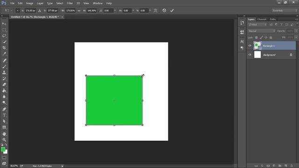299x168 pixels.
Task: Switch to warp mode icon
Action: coord(156,10)
